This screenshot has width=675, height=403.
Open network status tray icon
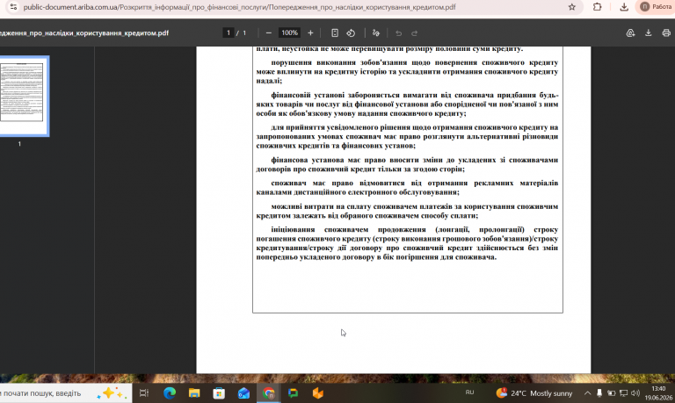click(623, 393)
